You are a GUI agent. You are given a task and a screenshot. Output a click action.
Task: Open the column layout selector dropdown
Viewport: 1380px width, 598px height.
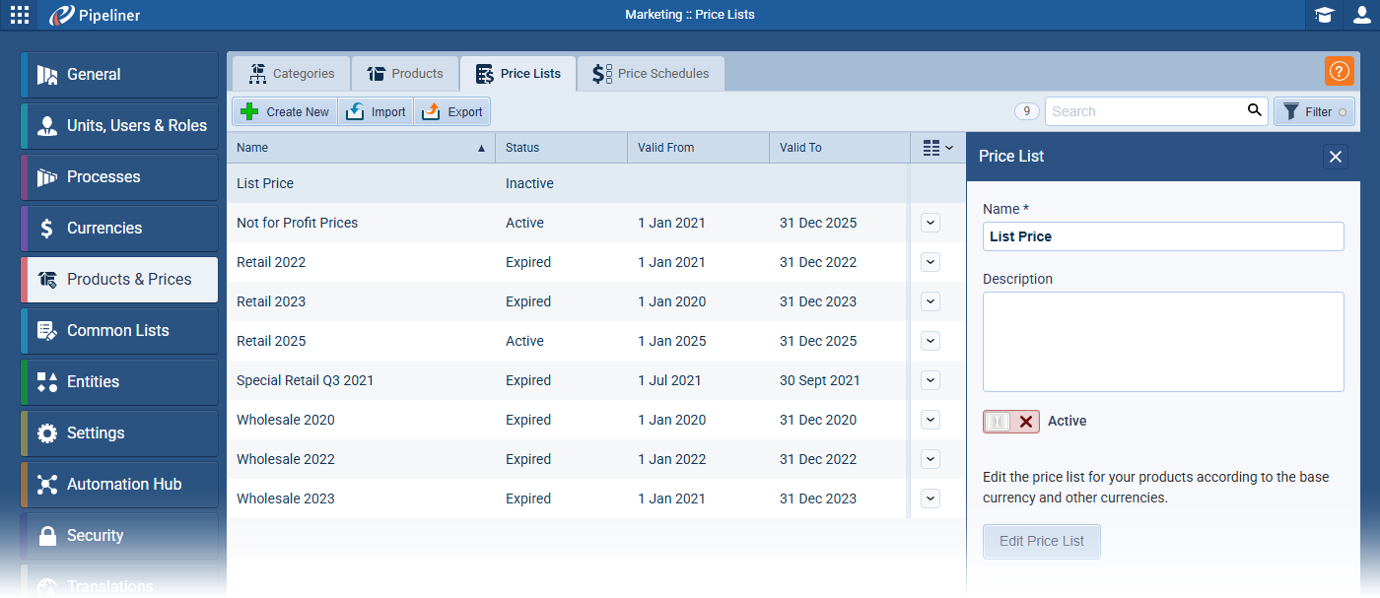(937, 148)
